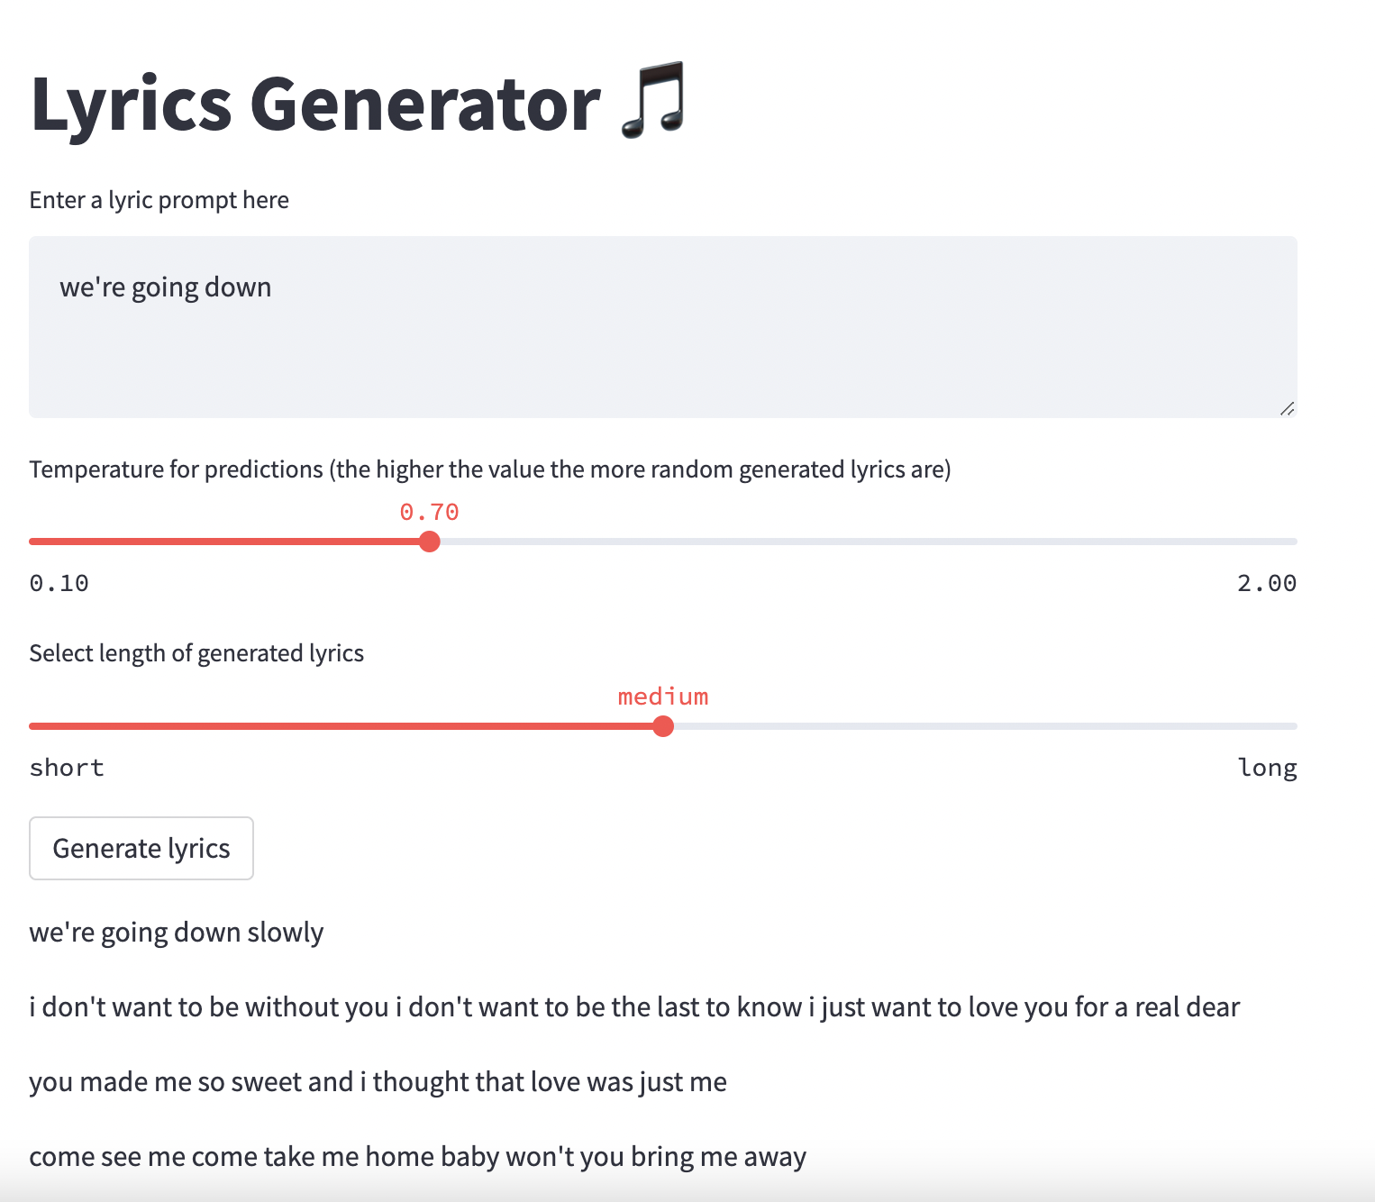1375x1202 pixels.
Task: Click the temperature description label
Action: pos(490,469)
